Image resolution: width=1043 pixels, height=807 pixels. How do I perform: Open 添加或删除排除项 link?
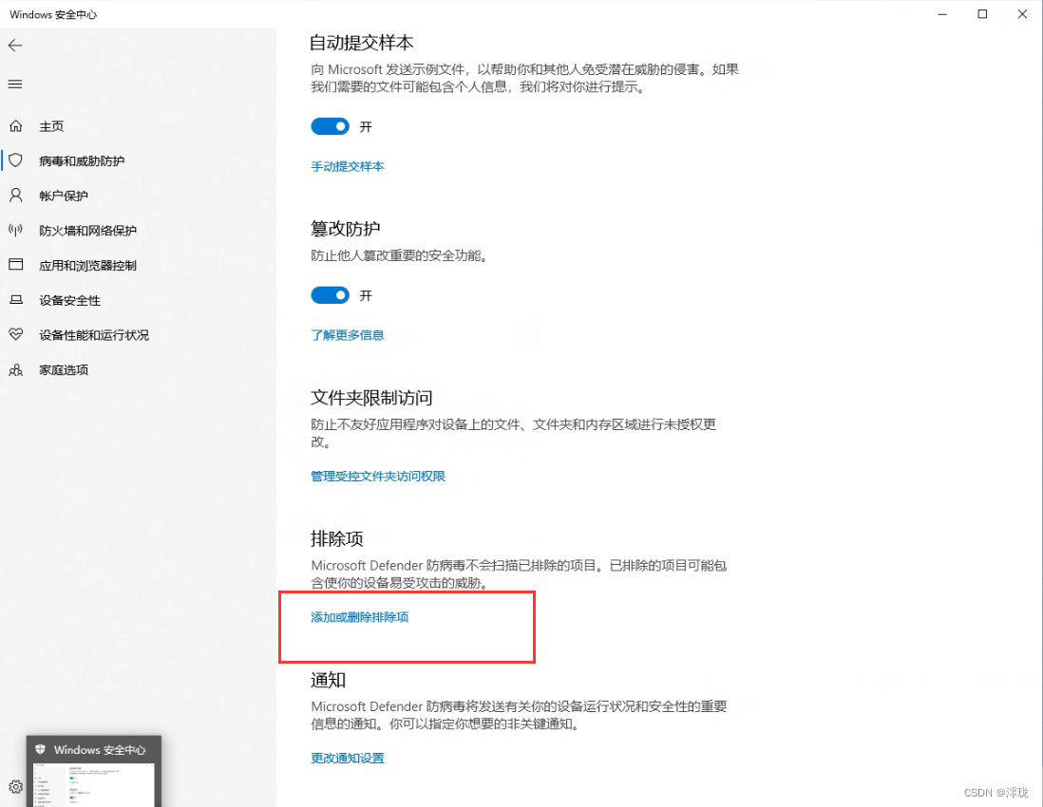[x=358, y=616]
